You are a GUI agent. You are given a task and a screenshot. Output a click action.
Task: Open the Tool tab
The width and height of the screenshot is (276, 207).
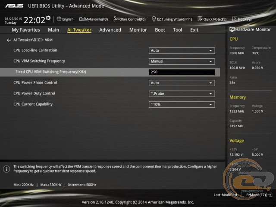coord(177,30)
